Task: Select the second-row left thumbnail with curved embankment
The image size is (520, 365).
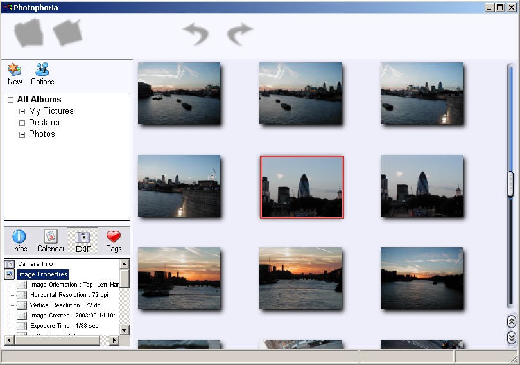Action: [179, 186]
